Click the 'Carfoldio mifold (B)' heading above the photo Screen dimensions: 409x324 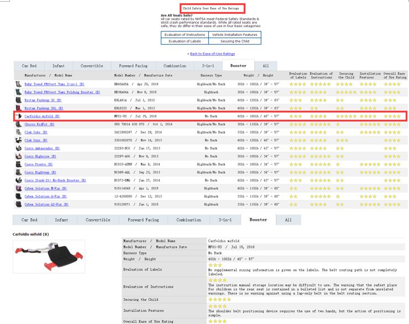click(x=31, y=234)
